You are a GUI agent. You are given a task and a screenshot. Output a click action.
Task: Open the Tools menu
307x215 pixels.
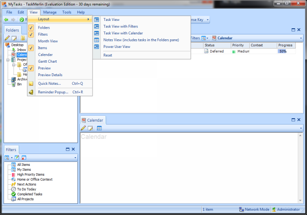pos(67,12)
